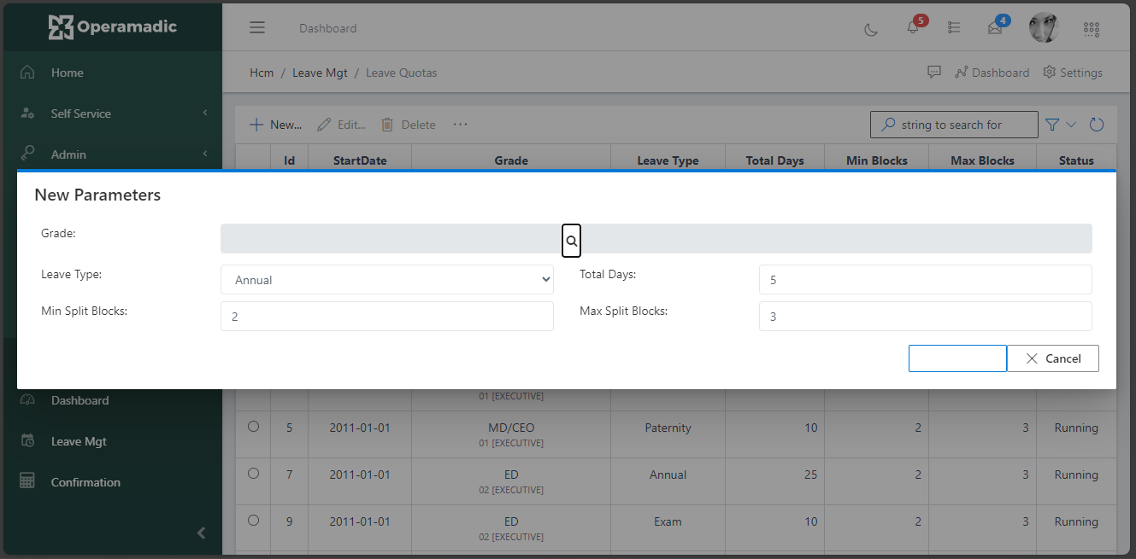Collapse the sidebar with the chevron

point(201,533)
